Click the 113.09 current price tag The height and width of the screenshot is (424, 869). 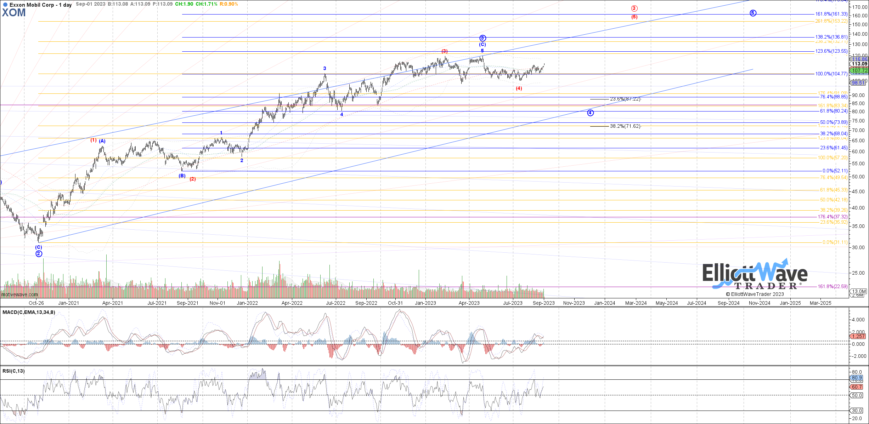tap(859, 64)
